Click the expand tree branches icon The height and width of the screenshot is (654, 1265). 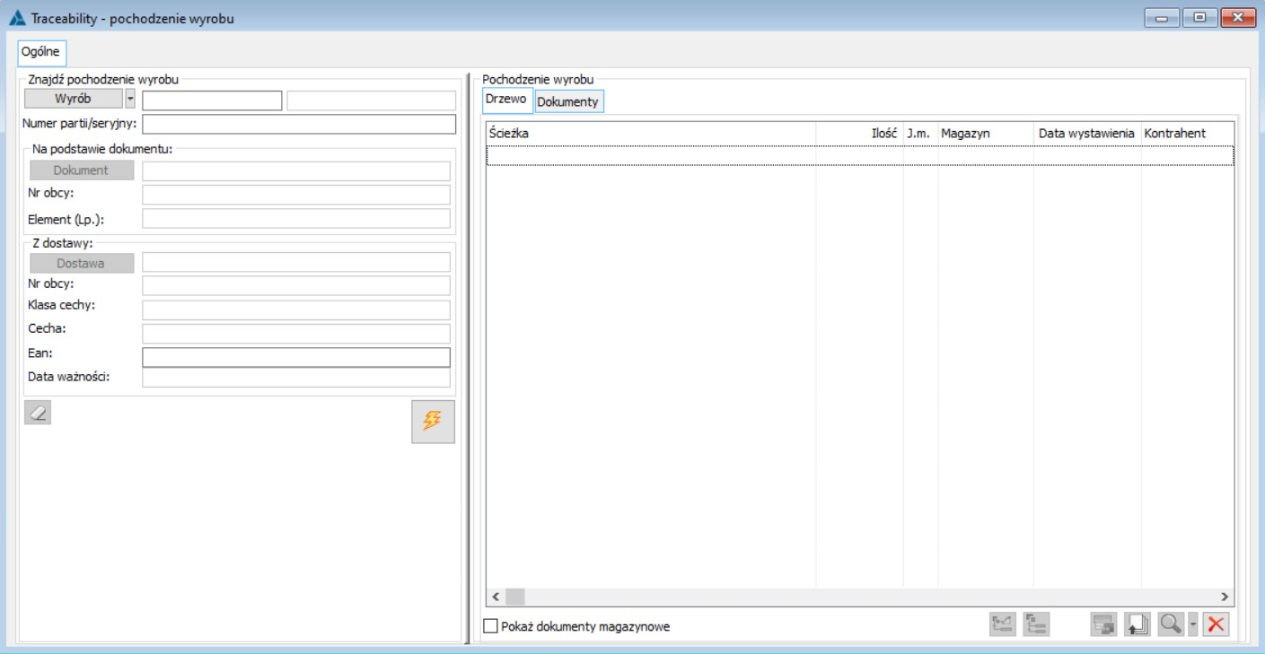click(1036, 624)
